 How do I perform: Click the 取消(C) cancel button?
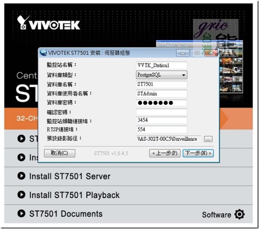(x=60, y=153)
